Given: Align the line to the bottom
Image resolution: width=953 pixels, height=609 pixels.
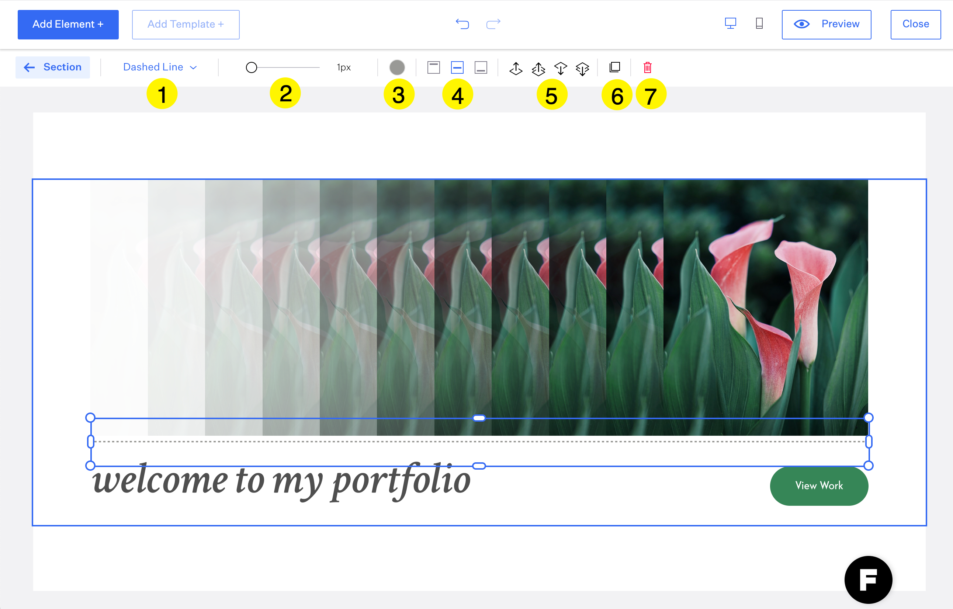Looking at the screenshot, I should pyautogui.click(x=480, y=68).
